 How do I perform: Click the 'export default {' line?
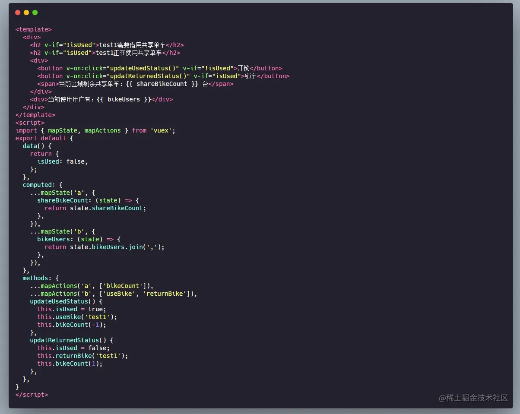[44, 138]
